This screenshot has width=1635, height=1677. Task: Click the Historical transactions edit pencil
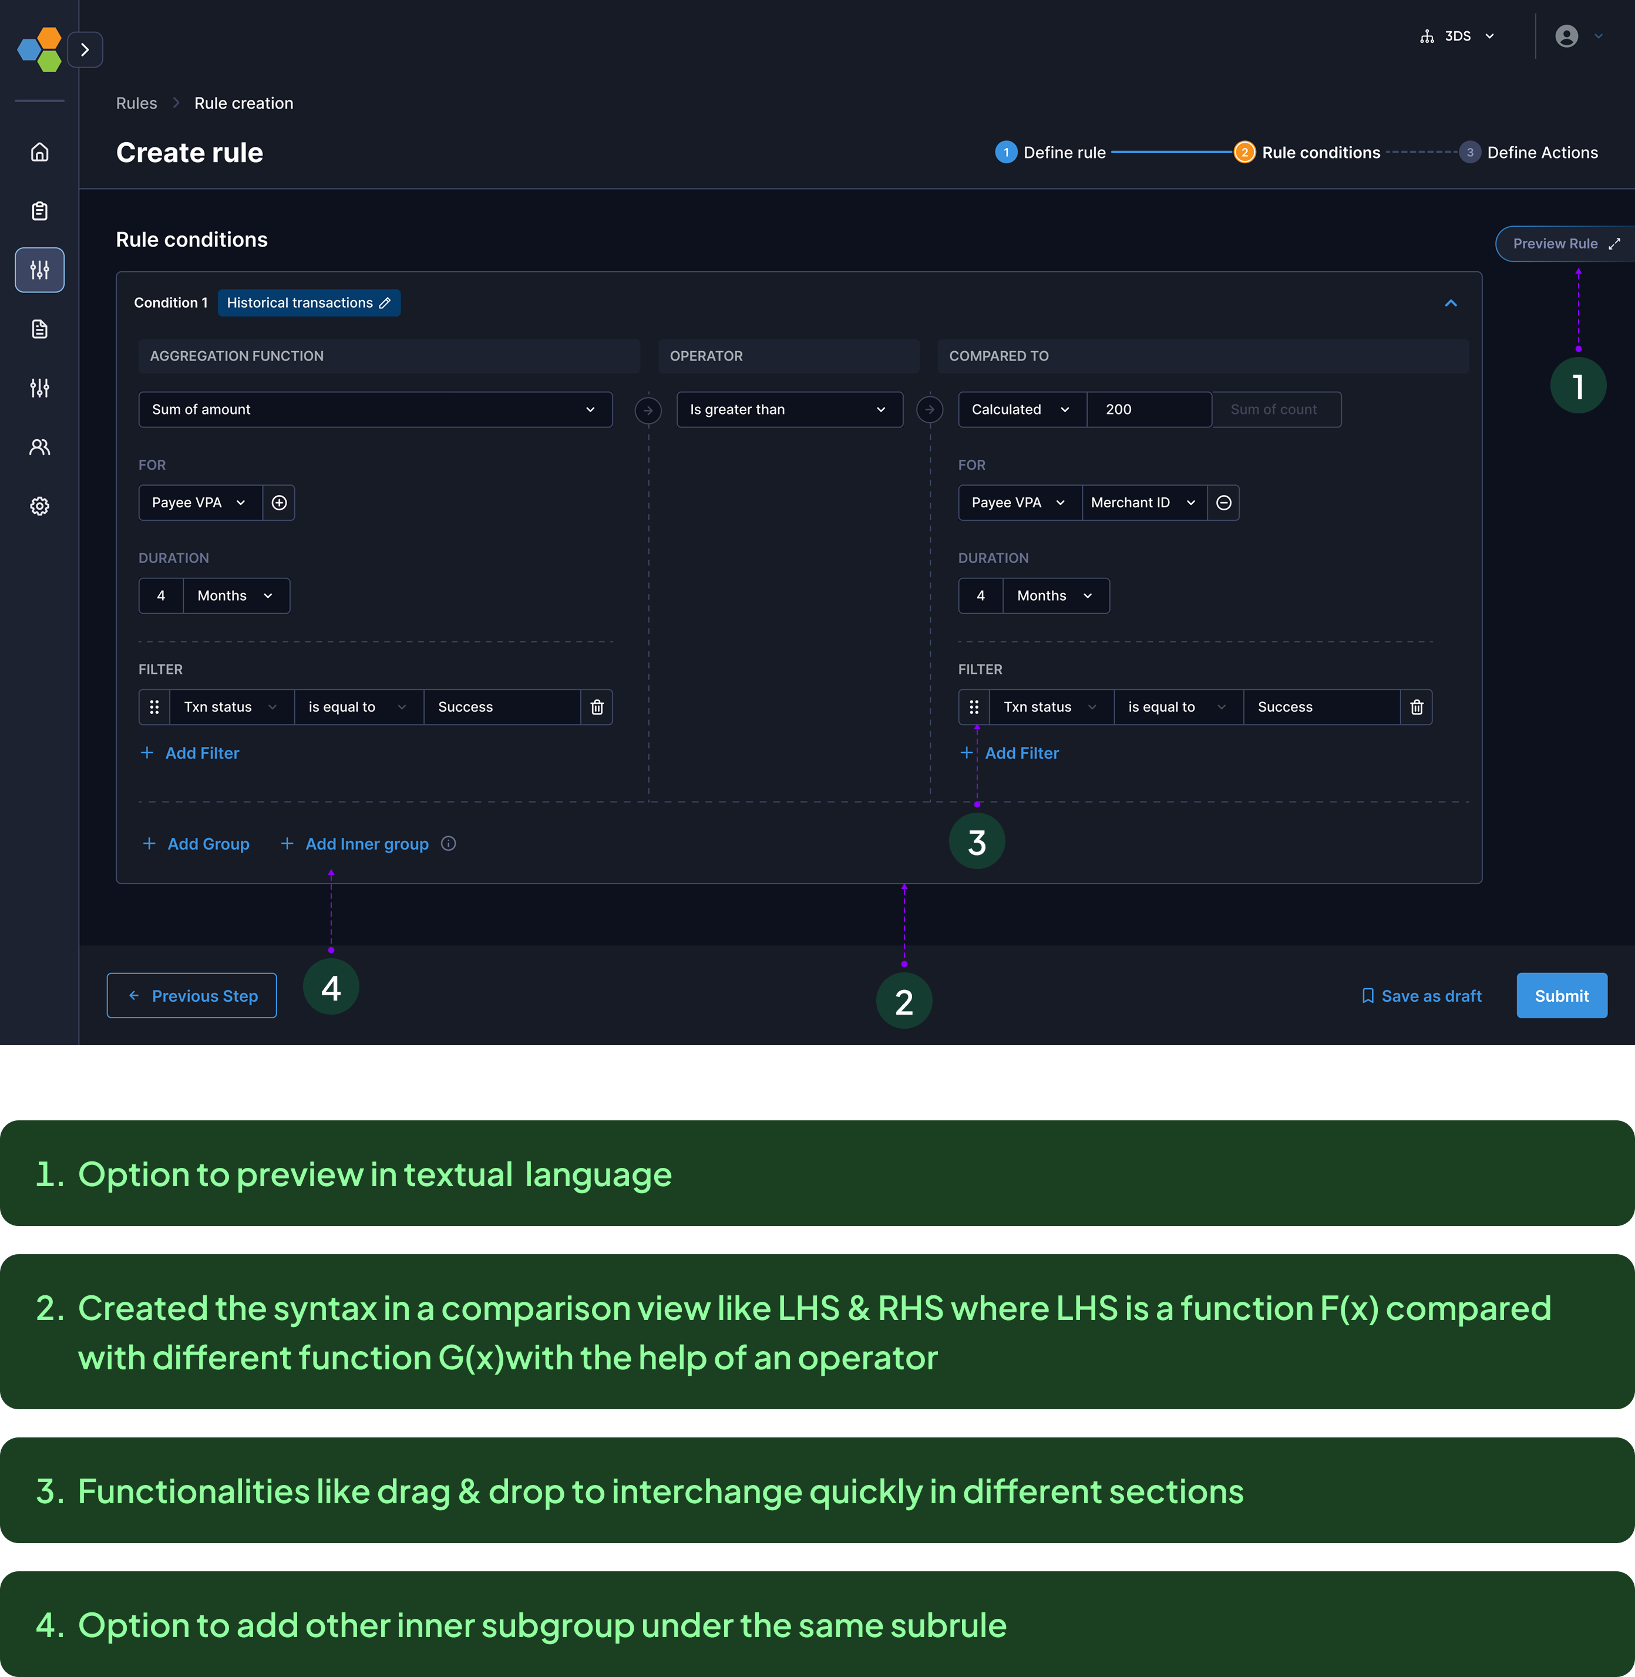pos(385,303)
